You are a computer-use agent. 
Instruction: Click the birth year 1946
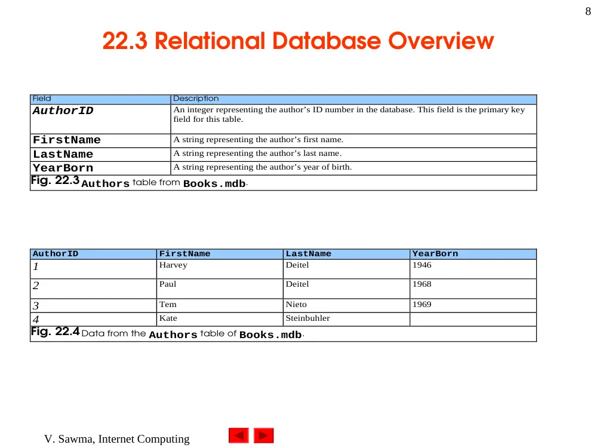(x=422, y=265)
